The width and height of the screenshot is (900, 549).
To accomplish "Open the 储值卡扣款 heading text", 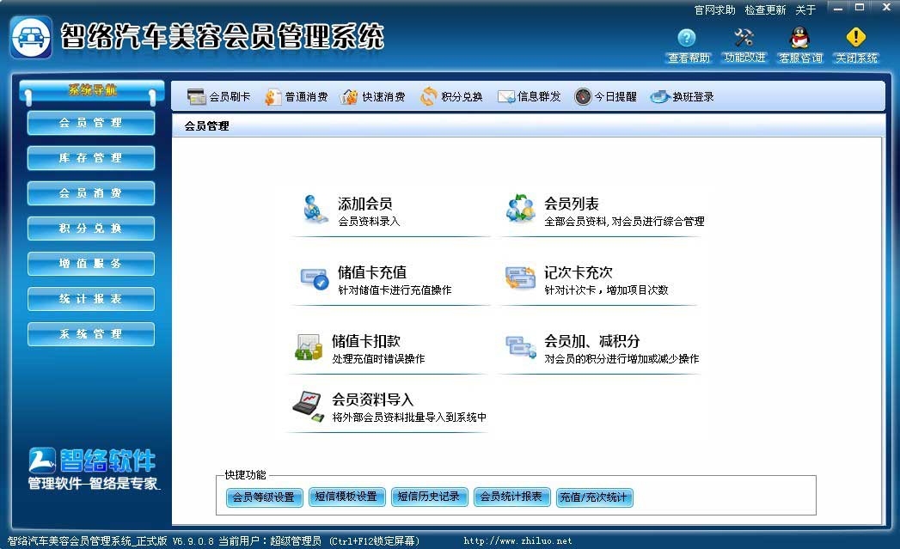I will [x=366, y=341].
